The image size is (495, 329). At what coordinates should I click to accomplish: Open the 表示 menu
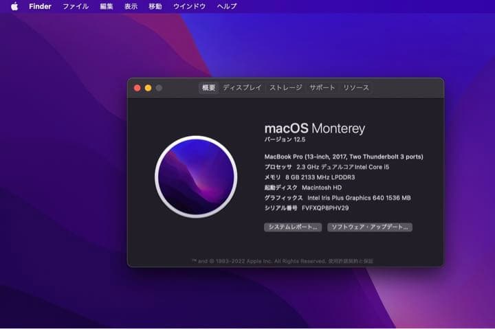click(x=131, y=6)
